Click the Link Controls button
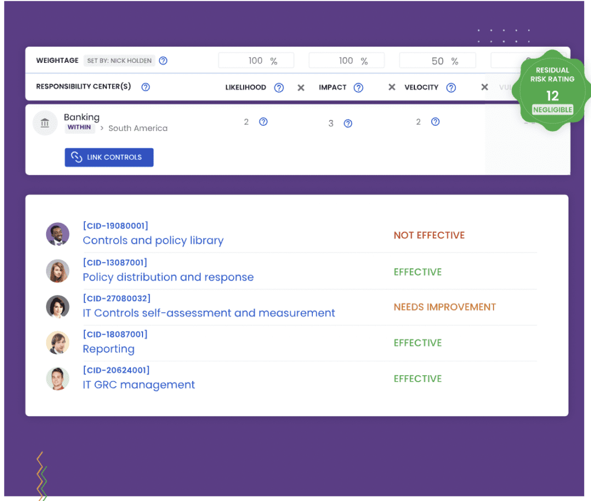This screenshot has height=501, width=591. pyautogui.click(x=109, y=157)
